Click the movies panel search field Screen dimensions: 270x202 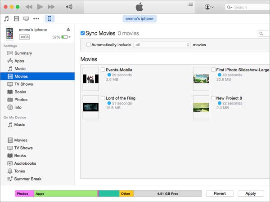[264, 34]
